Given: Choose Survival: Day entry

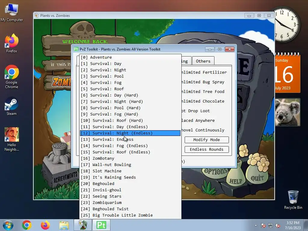Looking at the screenshot, I should [130, 64].
